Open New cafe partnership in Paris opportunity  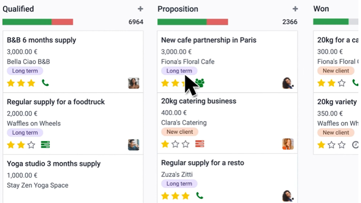pos(209,40)
